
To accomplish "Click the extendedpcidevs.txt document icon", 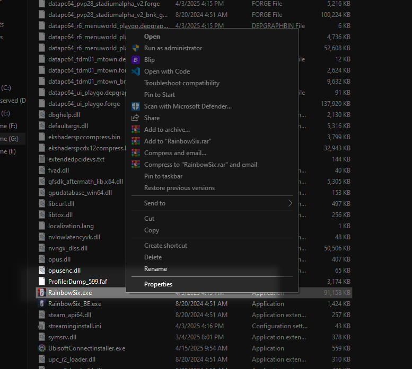I will [41, 159].
